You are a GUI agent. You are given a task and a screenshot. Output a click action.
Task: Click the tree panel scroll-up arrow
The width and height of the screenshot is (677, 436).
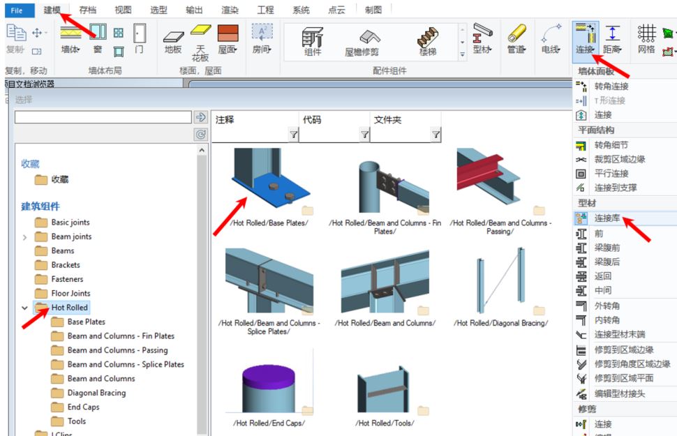pyautogui.click(x=202, y=150)
